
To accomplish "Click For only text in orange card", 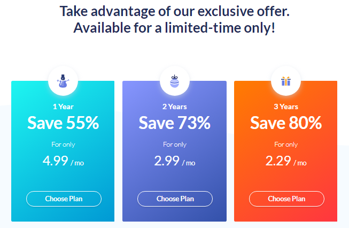I will pos(286,145).
